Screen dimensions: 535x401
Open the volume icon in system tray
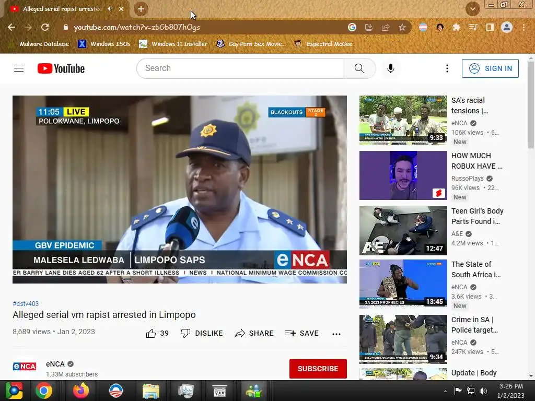click(x=483, y=391)
